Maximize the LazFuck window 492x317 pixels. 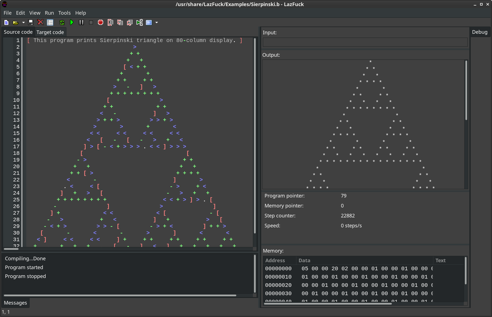pyautogui.click(x=481, y=4)
